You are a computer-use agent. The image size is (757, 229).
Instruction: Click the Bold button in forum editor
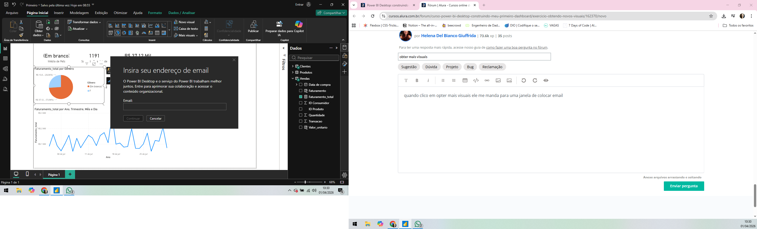click(x=417, y=80)
